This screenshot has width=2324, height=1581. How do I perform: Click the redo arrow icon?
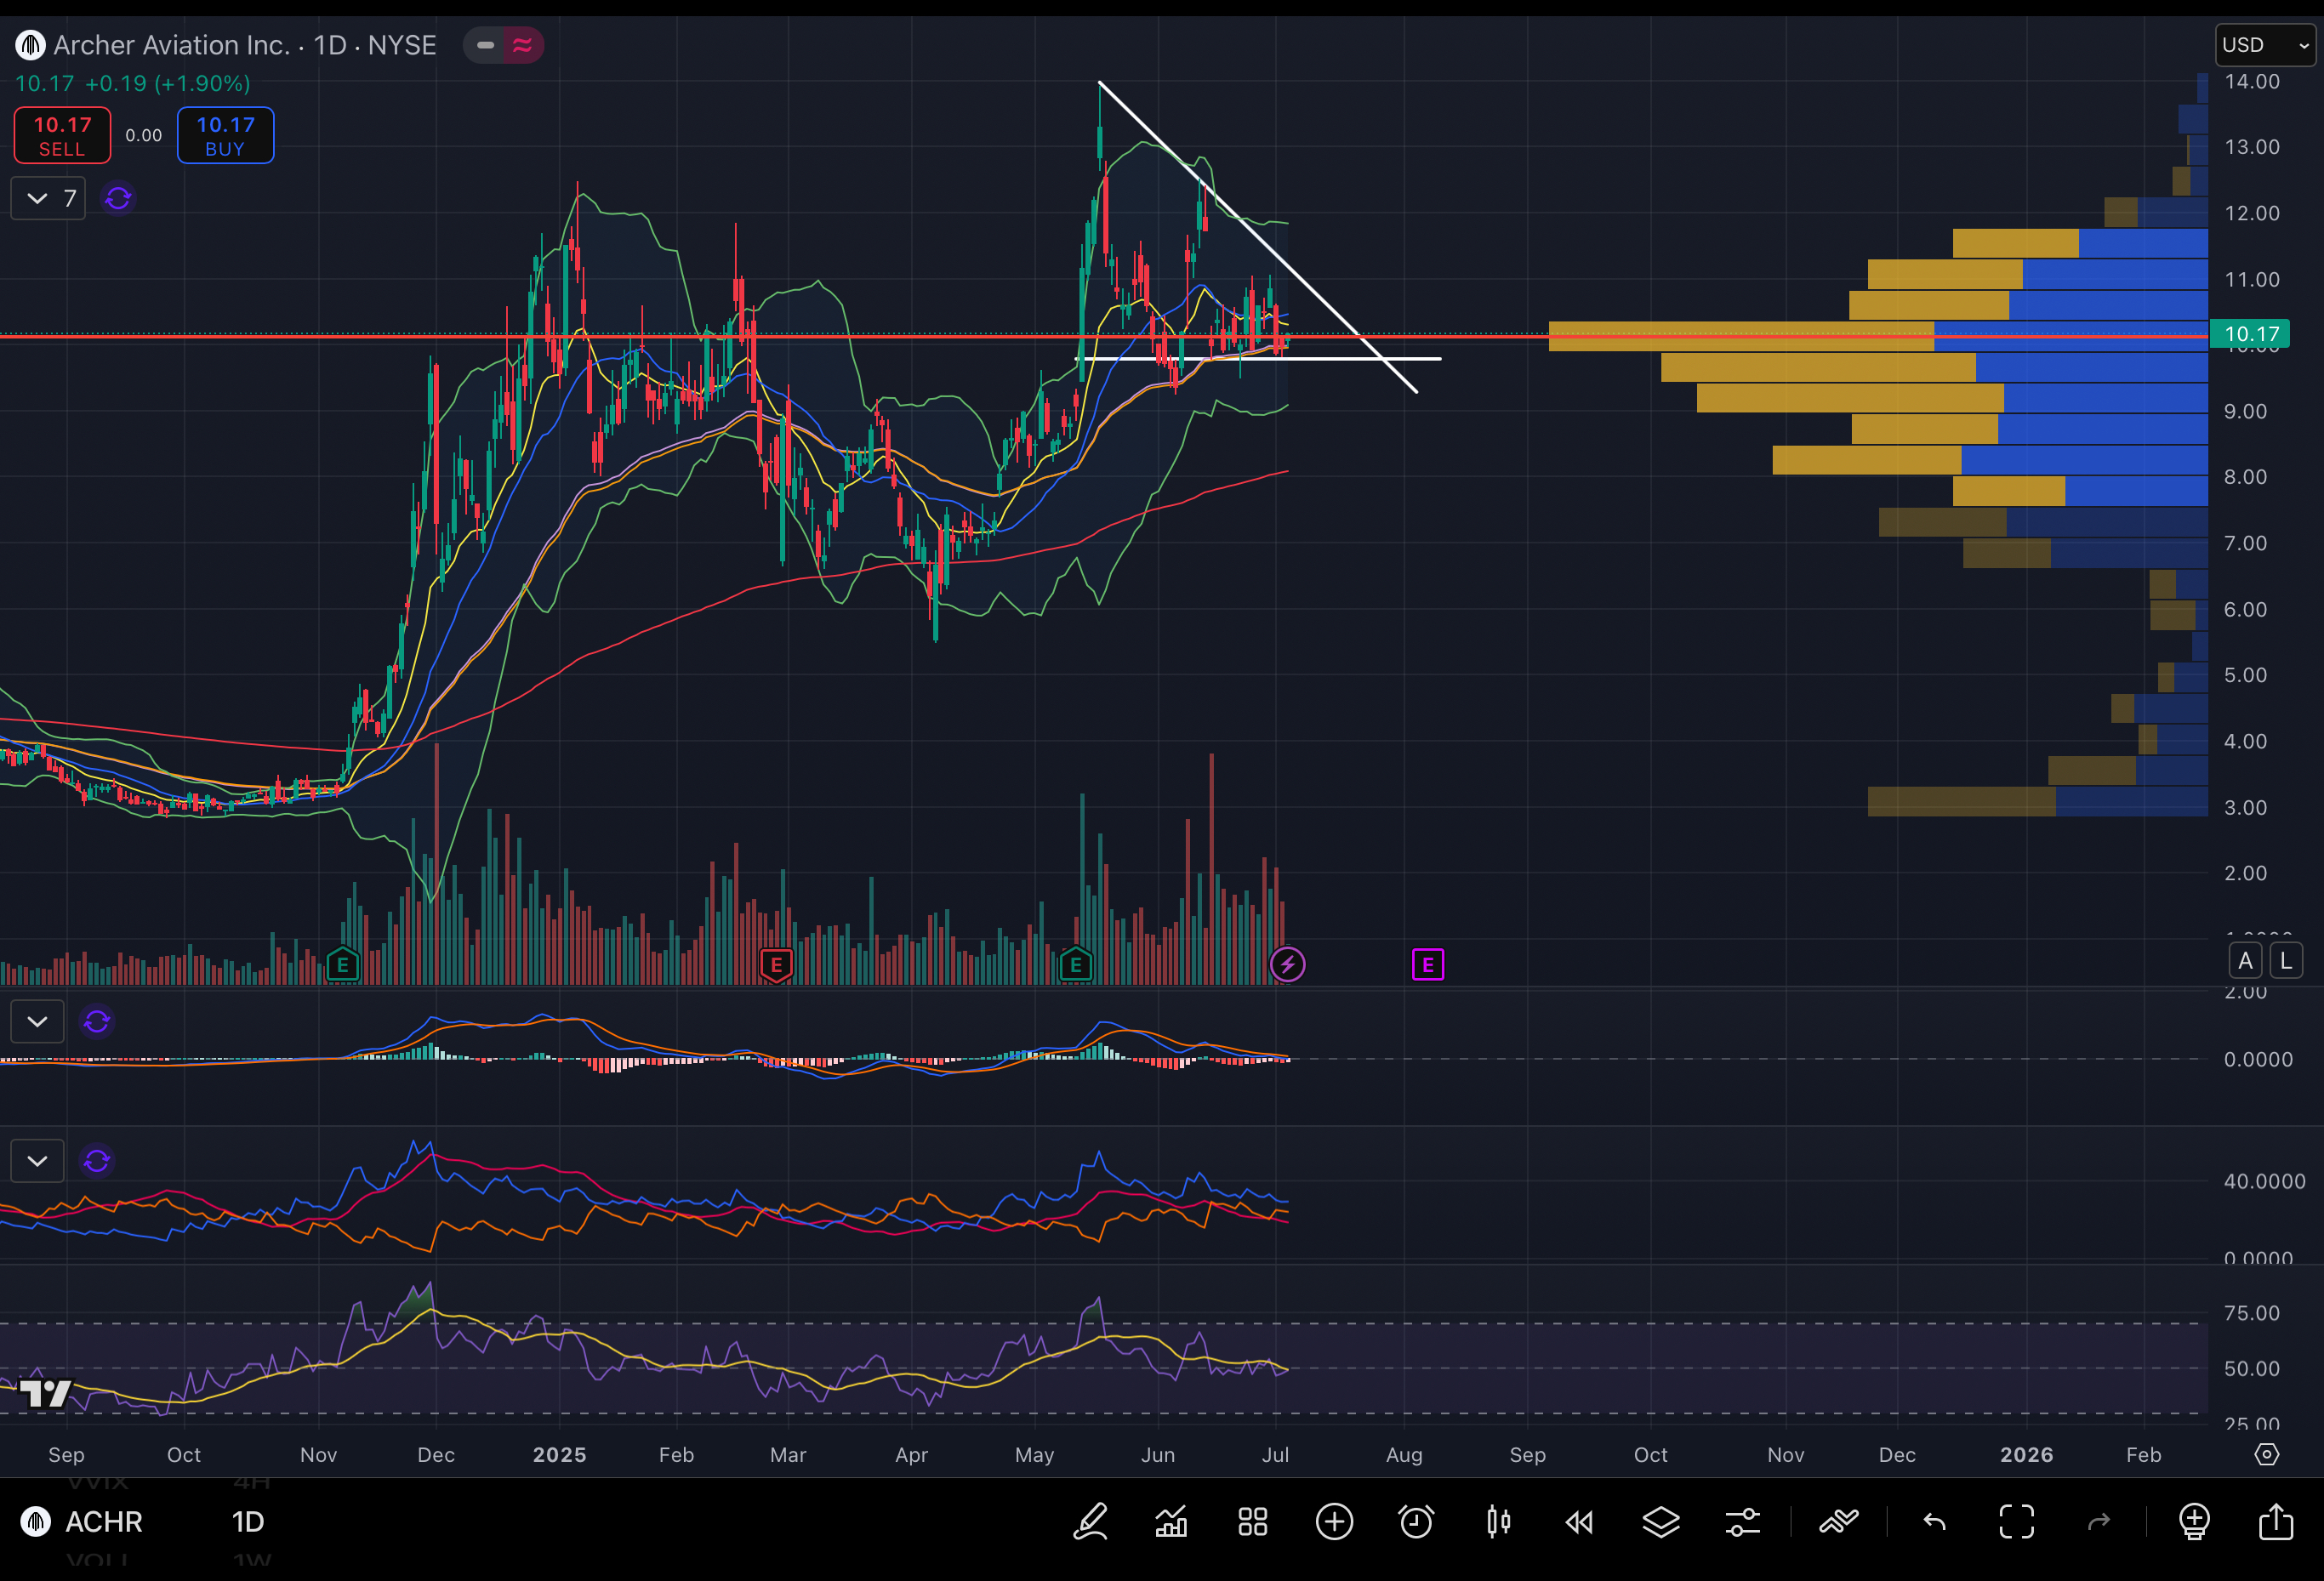coord(2098,1522)
